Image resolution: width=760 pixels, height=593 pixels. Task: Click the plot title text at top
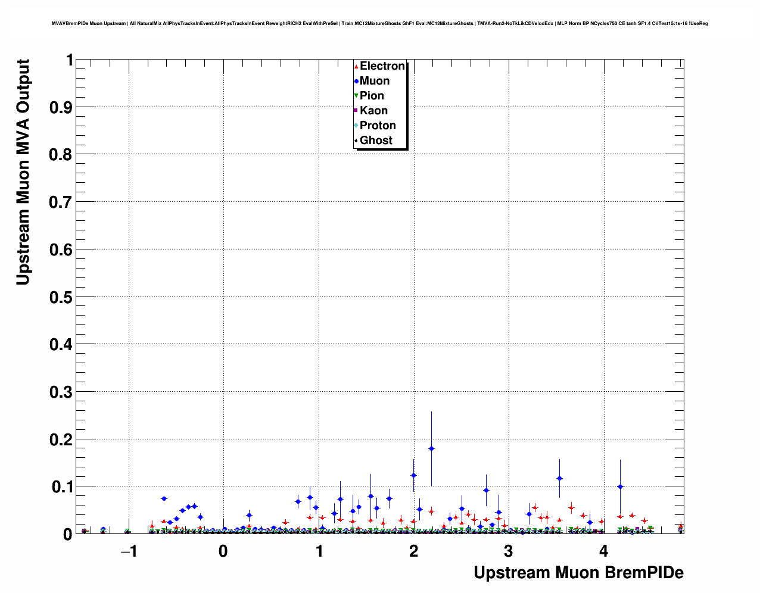point(379,24)
